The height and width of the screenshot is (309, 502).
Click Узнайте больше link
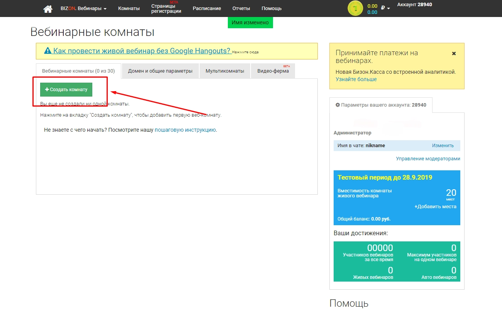point(356,79)
